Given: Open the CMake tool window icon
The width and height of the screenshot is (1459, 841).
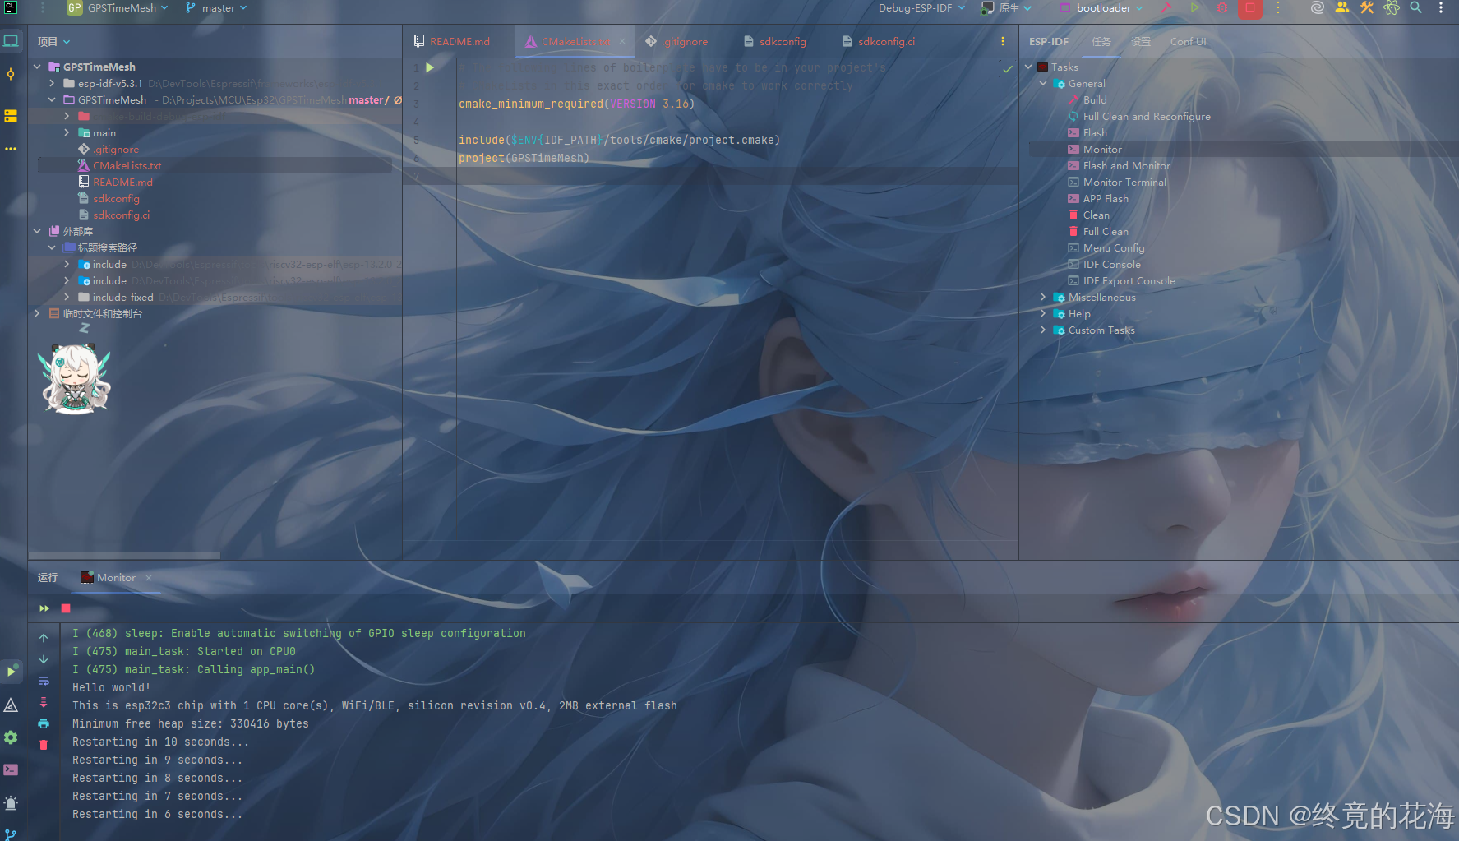Looking at the screenshot, I should (x=11, y=705).
